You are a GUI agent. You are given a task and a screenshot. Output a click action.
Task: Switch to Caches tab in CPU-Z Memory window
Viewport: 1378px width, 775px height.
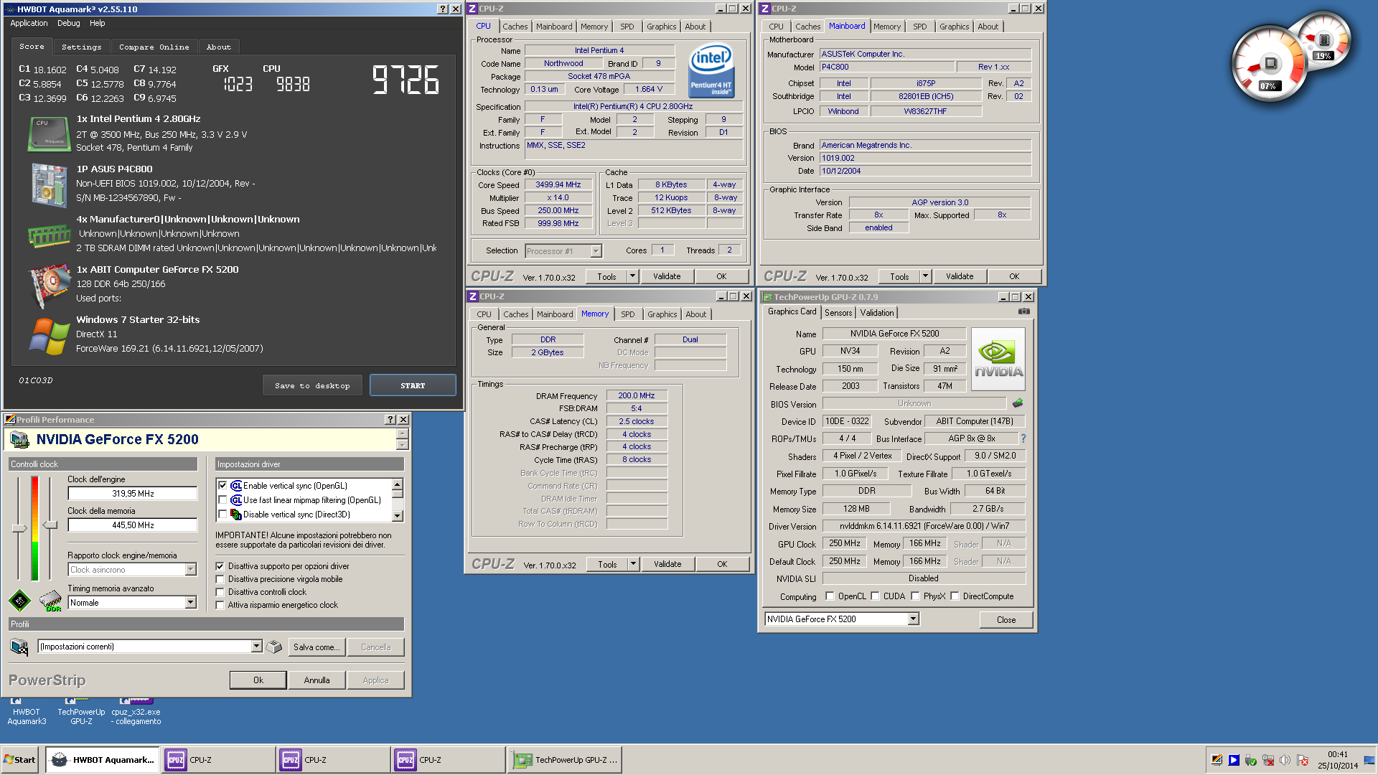[515, 314]
